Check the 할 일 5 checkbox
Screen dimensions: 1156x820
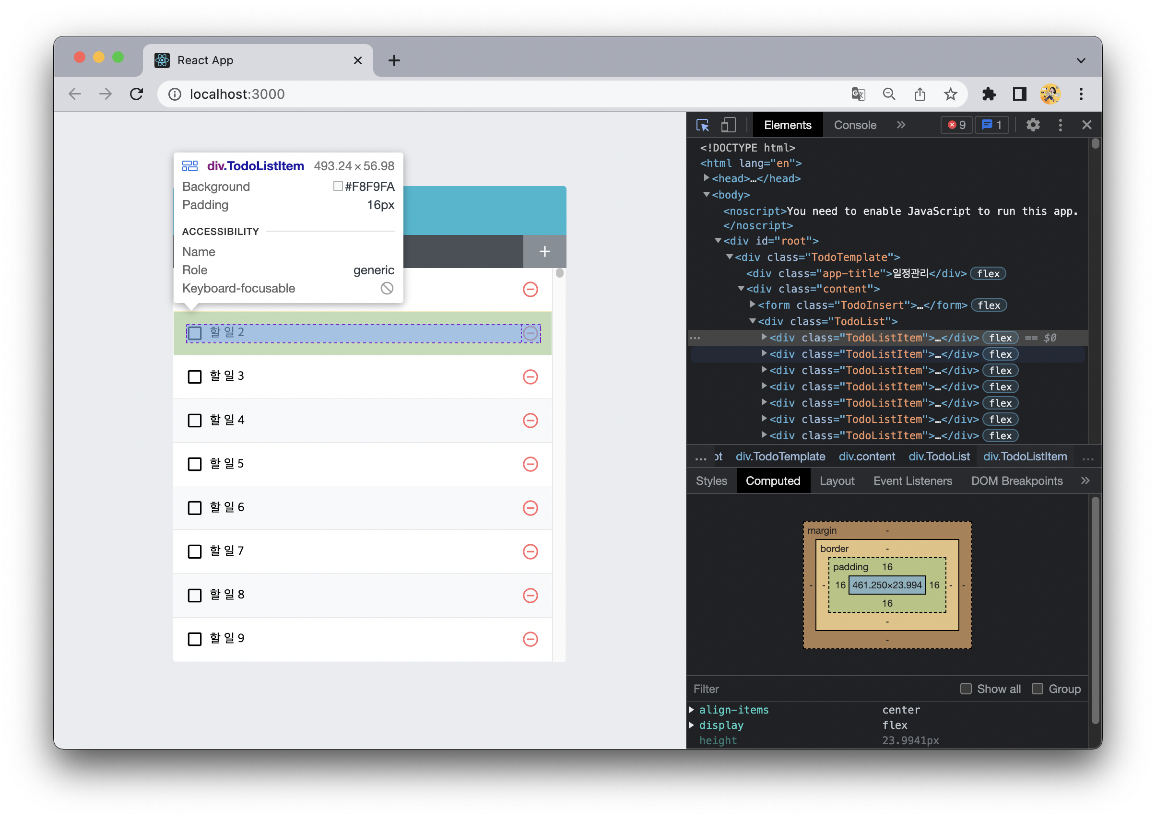pyautogui.click(x=194, y=464)
